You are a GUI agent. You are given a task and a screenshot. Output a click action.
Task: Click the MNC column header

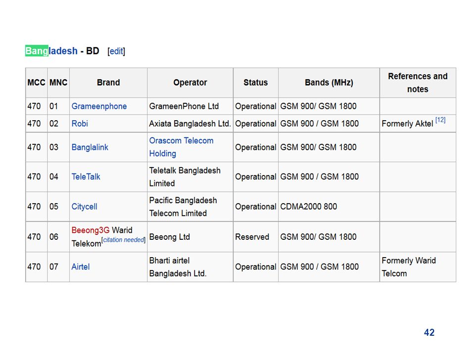(x=58, y=83)
